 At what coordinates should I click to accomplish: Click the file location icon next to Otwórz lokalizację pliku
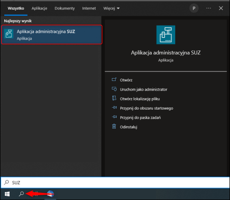[114, 98]
